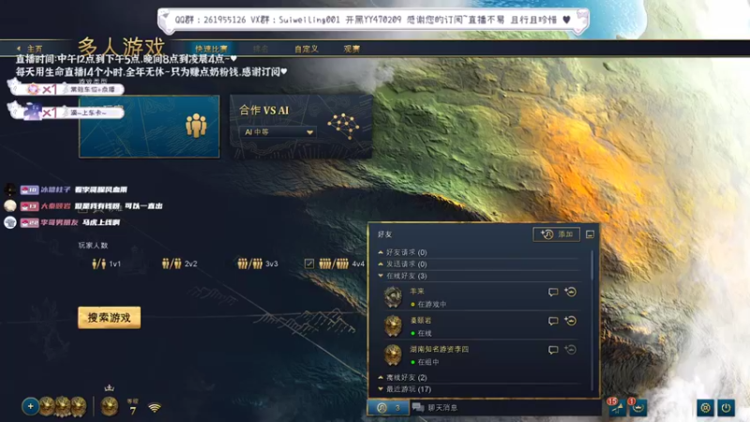Image resolution: width=750 pixels, height=422 pixels.
Task: Click the name 湖南知名游资李四
Action: click(x=439, y=349)
